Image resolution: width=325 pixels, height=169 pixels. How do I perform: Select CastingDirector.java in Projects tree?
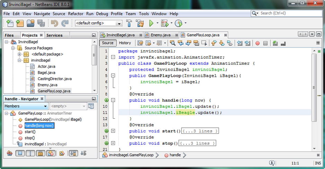(54, 79)
